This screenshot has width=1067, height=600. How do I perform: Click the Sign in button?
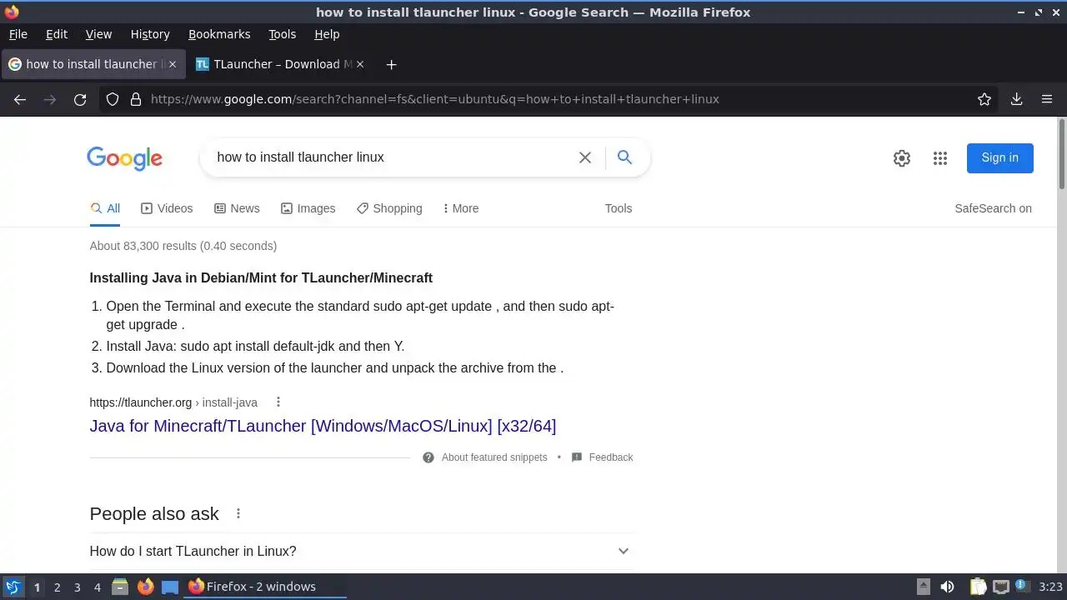[x=999, y=157]
